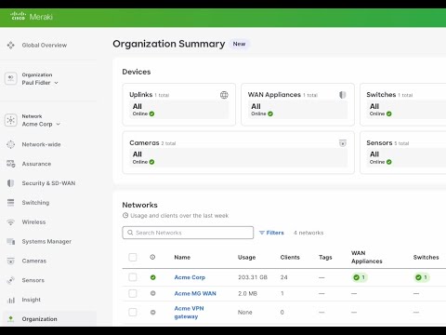Click the globe icon on Uplinks card

[x=224, y=95]
